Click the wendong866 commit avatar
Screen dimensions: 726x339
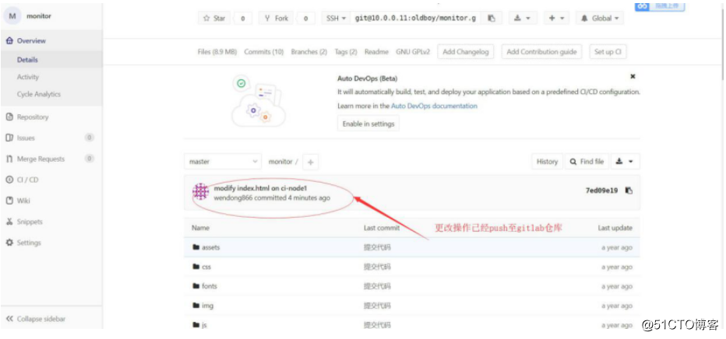(x=201, y=192)
